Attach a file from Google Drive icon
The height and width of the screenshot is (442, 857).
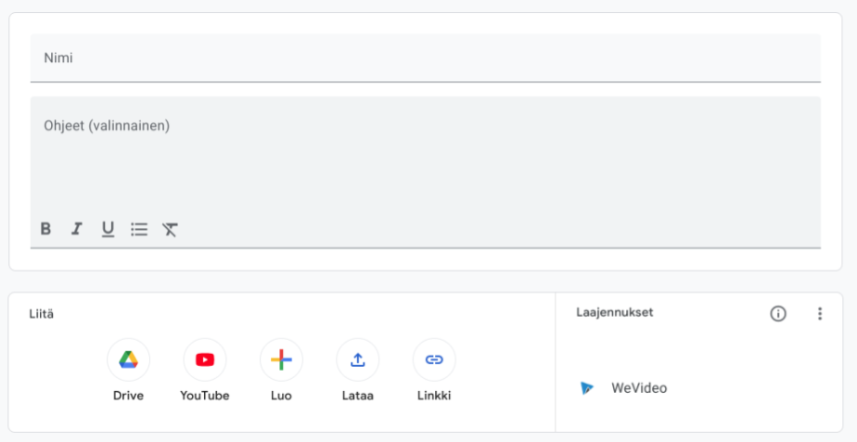128,360
